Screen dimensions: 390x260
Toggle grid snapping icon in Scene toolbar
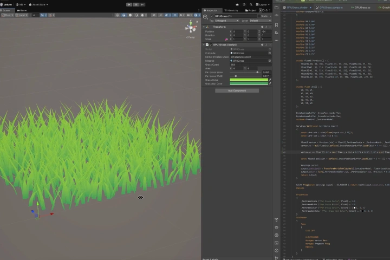43,15
